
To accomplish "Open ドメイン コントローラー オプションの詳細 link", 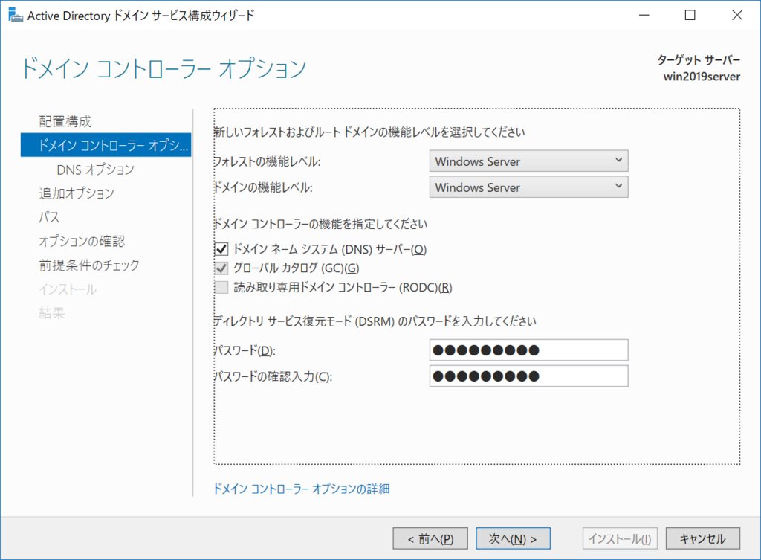I will tap(302, 489).
